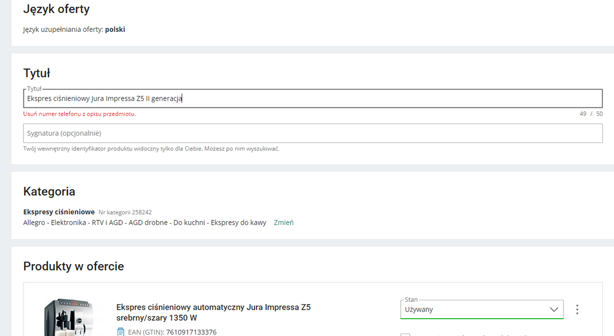Screen dimensions: 614x336
Task: Toggle the partially visible checkbox below Stan
Action: pyautogui.click(x=405, y=335)
